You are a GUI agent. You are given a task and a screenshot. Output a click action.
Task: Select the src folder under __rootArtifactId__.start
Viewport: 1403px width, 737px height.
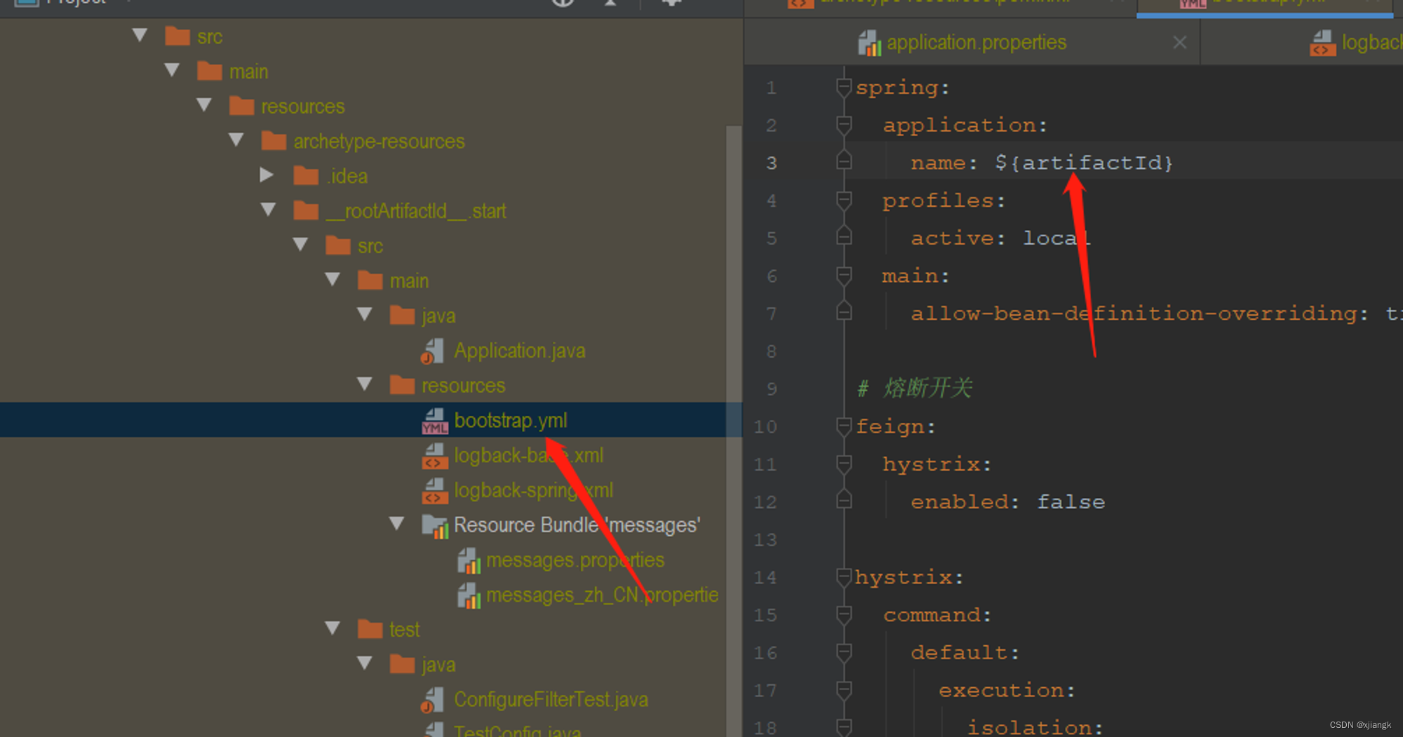pyautogui.click(x=370, y=246)
